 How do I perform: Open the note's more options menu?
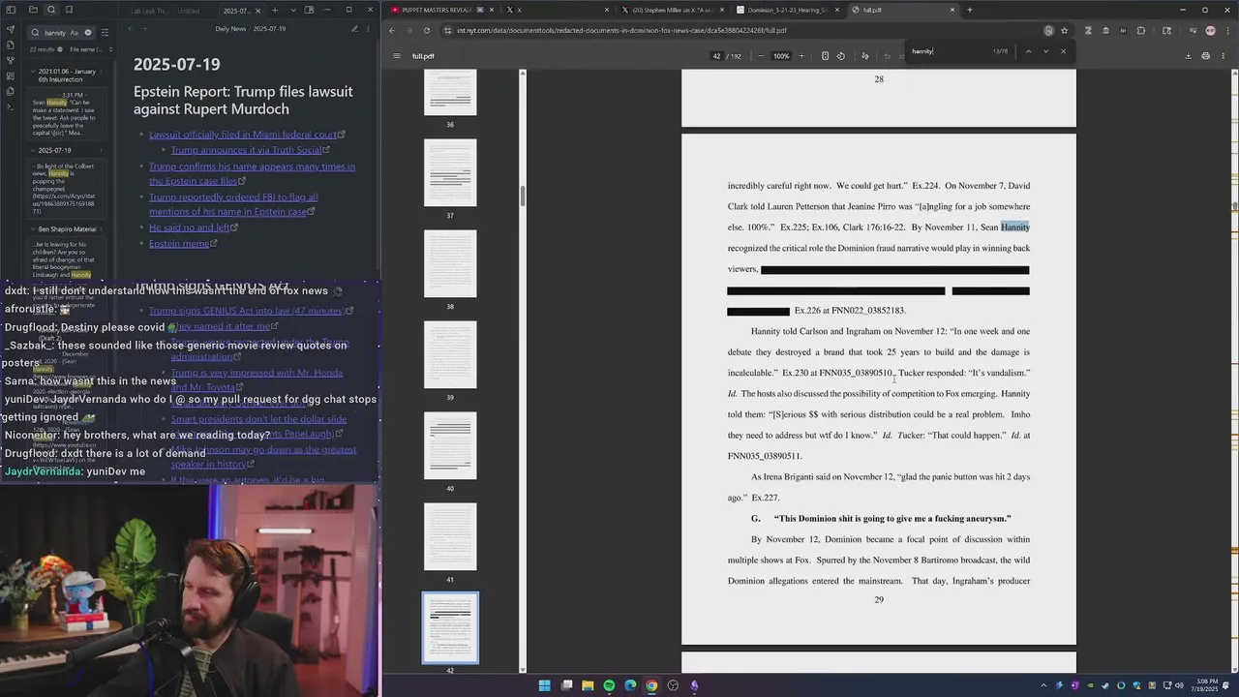(370, 29)
